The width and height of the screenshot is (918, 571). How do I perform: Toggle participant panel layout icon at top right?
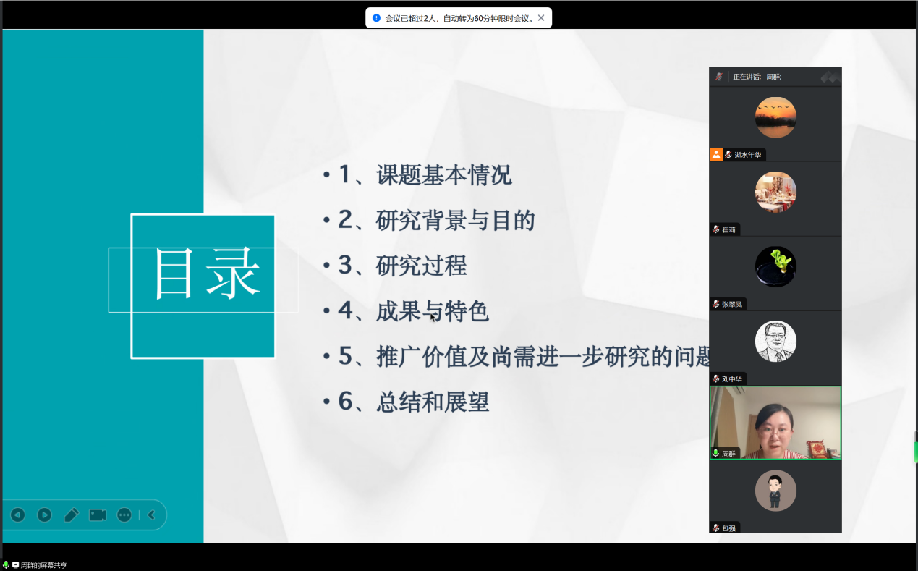click(x=830, y=76)
